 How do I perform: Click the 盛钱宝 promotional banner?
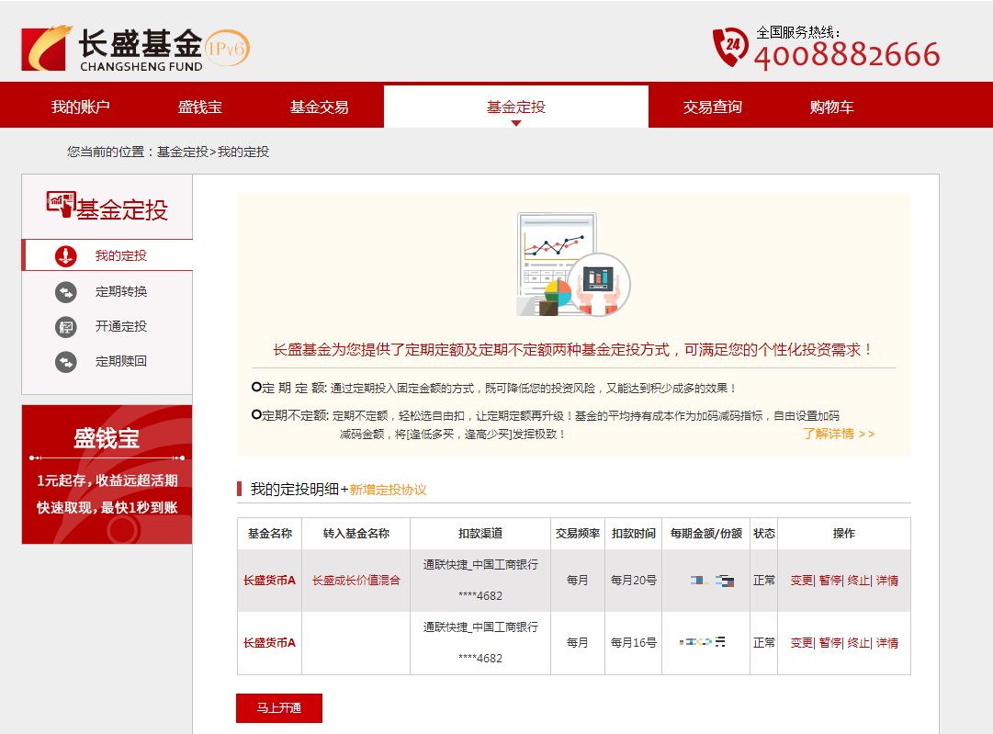(107, 474)
